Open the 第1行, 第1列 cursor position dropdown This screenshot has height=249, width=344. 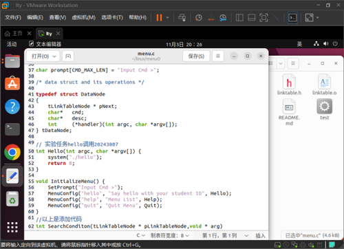click(x=225, y=235)
